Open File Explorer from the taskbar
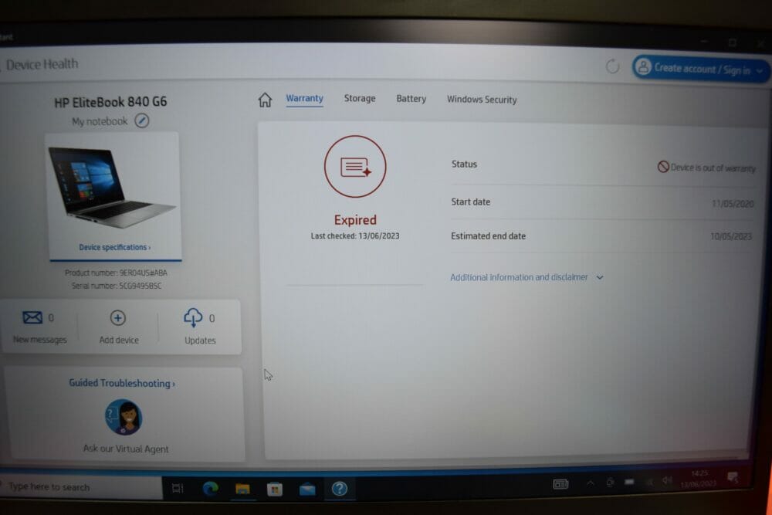 pyautogui.click(x=242, y=489)
